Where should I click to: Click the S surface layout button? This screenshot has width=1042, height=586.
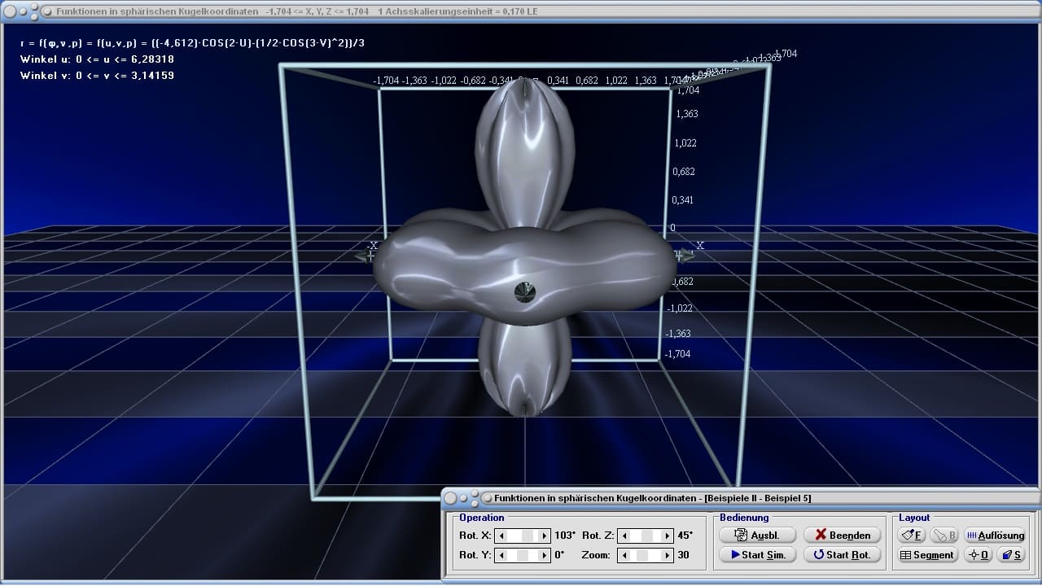click(x=1011, y=554)
